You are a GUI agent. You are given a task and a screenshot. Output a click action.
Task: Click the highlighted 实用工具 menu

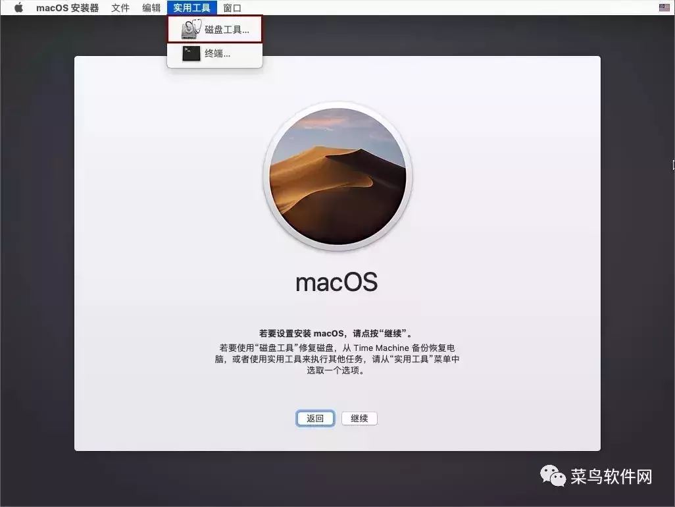tap(191, 7)
